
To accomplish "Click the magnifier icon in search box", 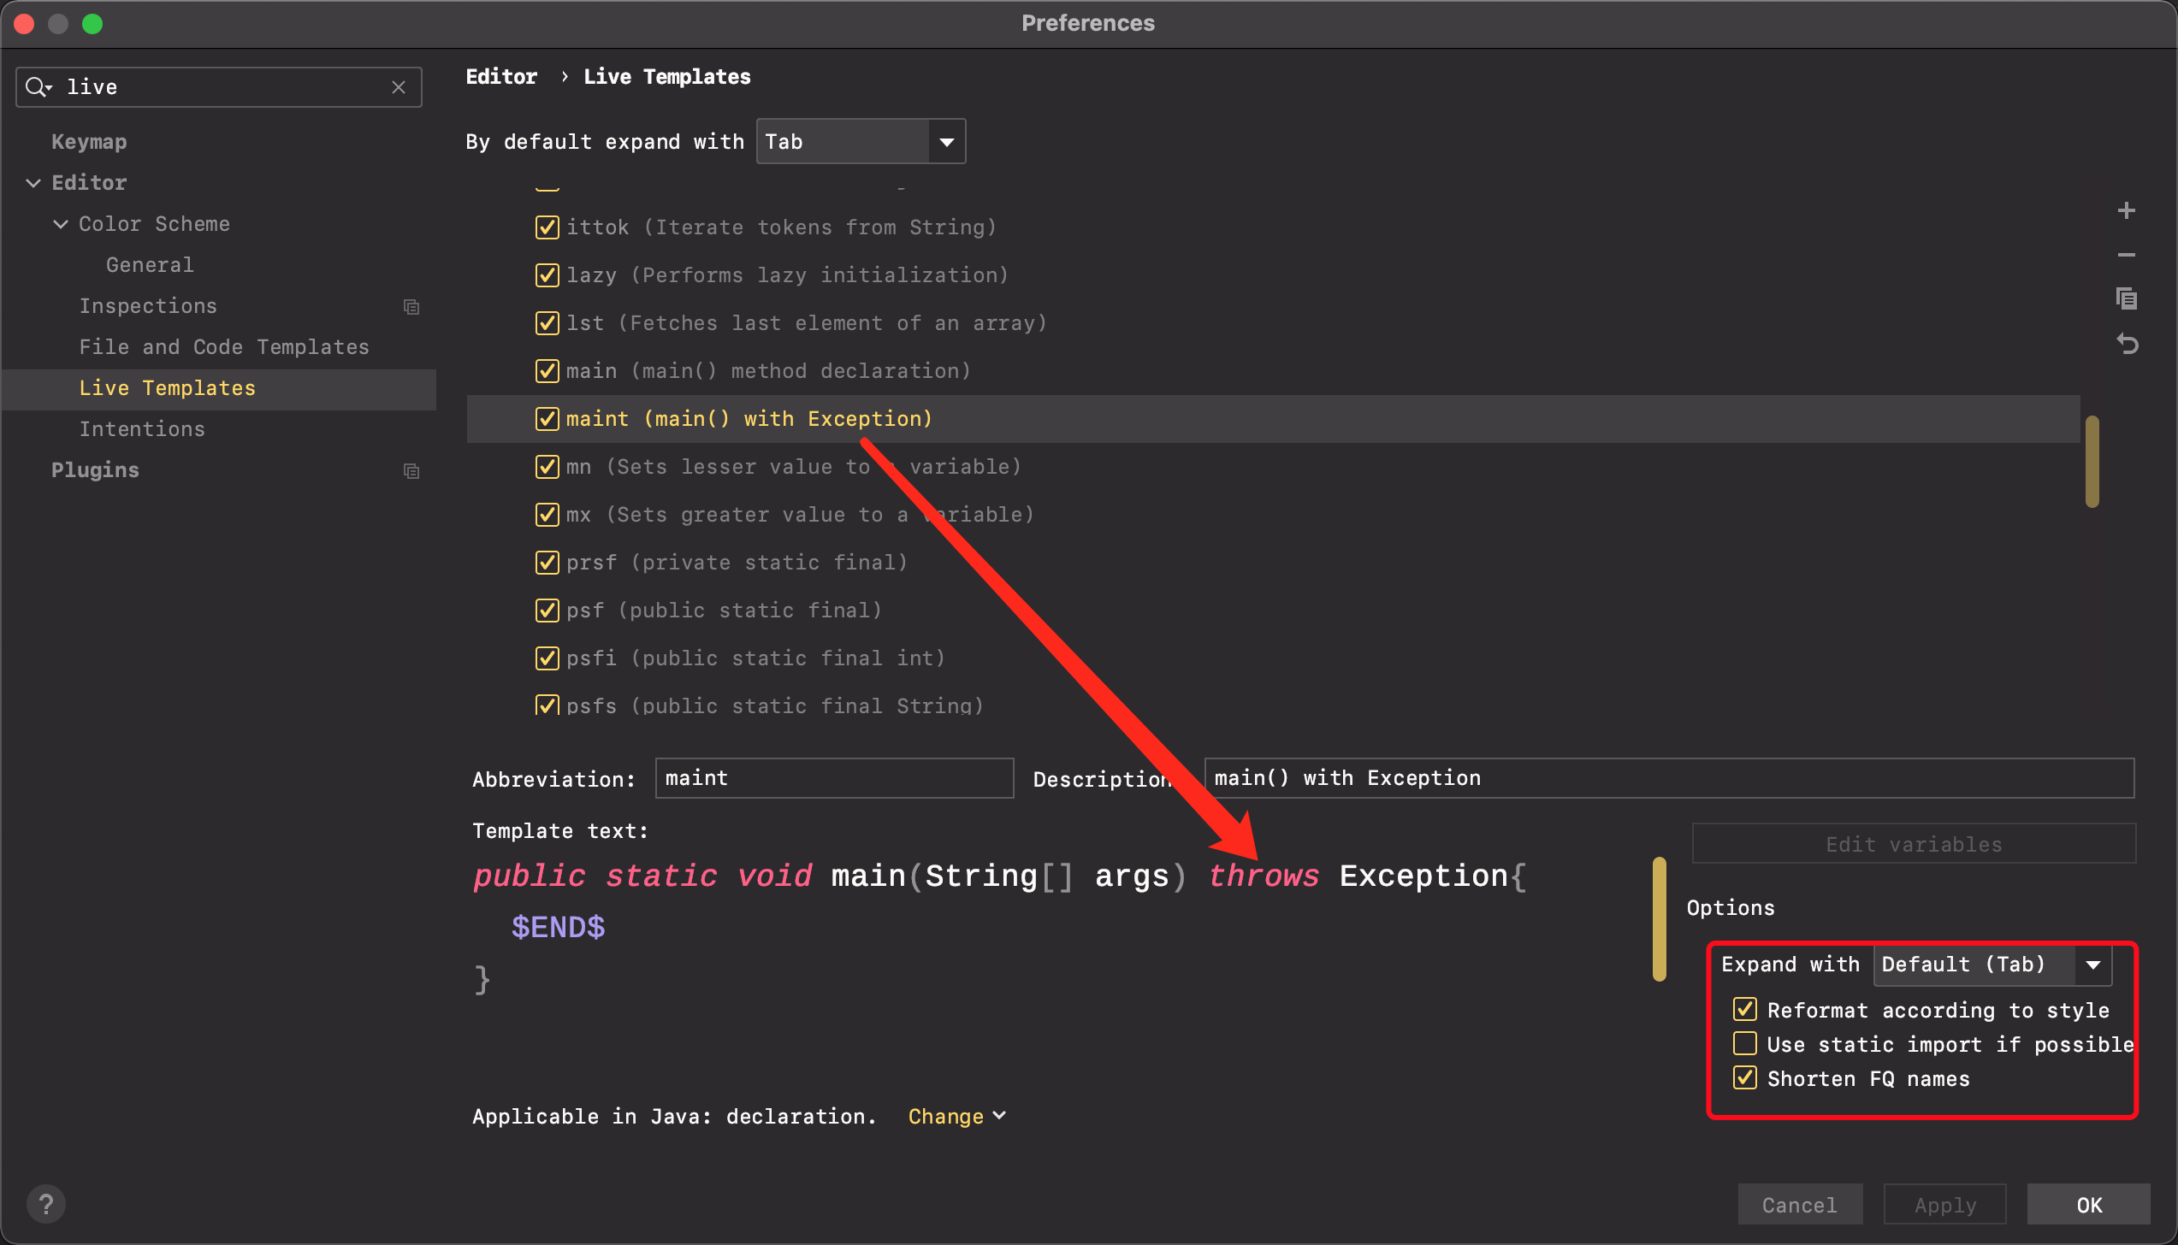I will [x=38, y=86].
